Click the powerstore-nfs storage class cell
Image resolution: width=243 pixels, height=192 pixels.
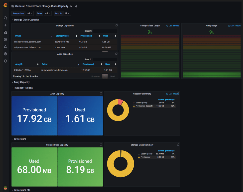[x=62, y=42]
